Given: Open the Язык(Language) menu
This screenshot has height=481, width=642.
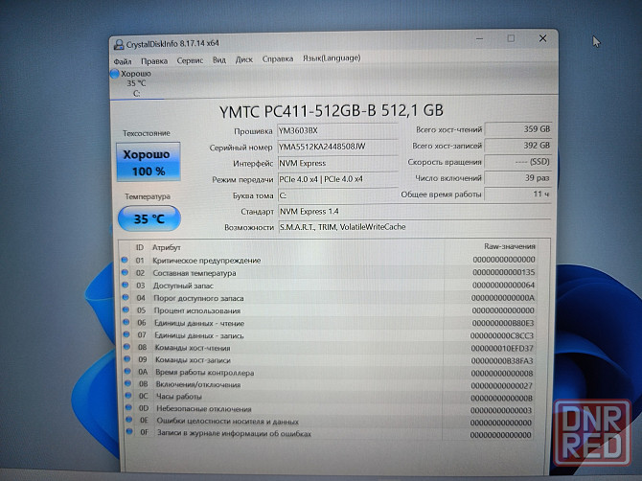Looking at the screenshot, I should point(332,58).
